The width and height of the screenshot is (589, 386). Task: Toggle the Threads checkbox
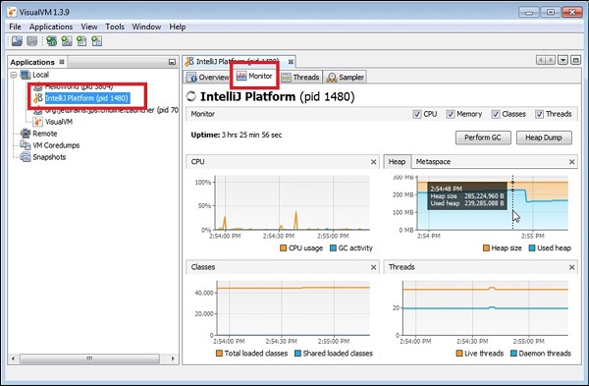tap(539, 114)
